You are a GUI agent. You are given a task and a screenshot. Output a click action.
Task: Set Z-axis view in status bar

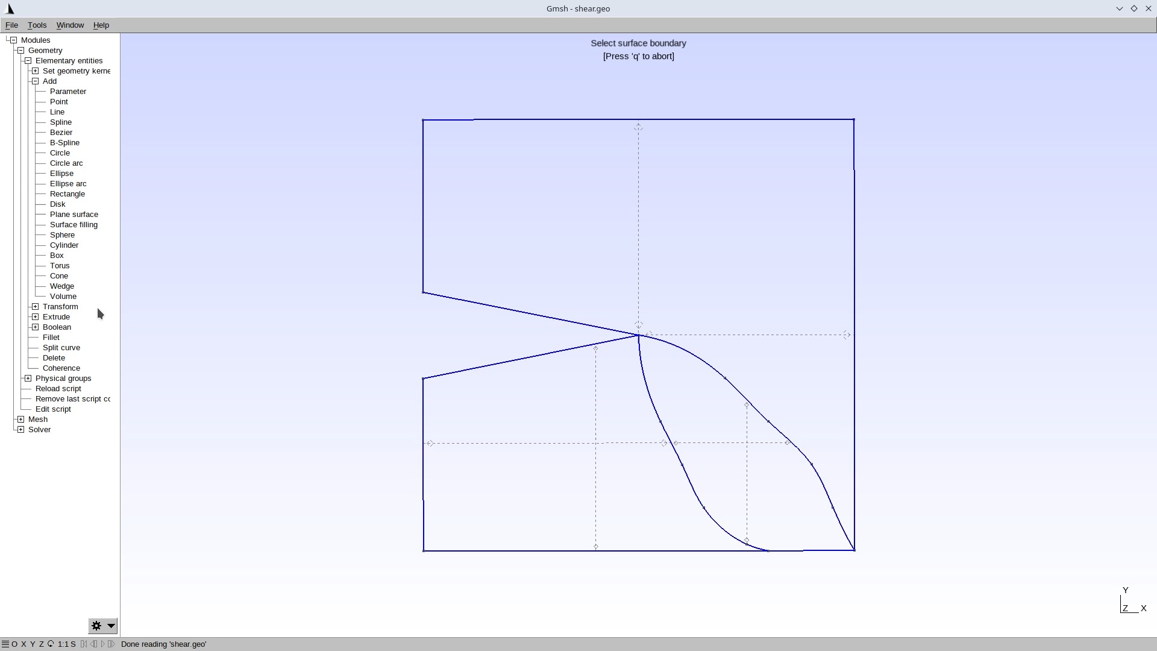click(42, 644)
